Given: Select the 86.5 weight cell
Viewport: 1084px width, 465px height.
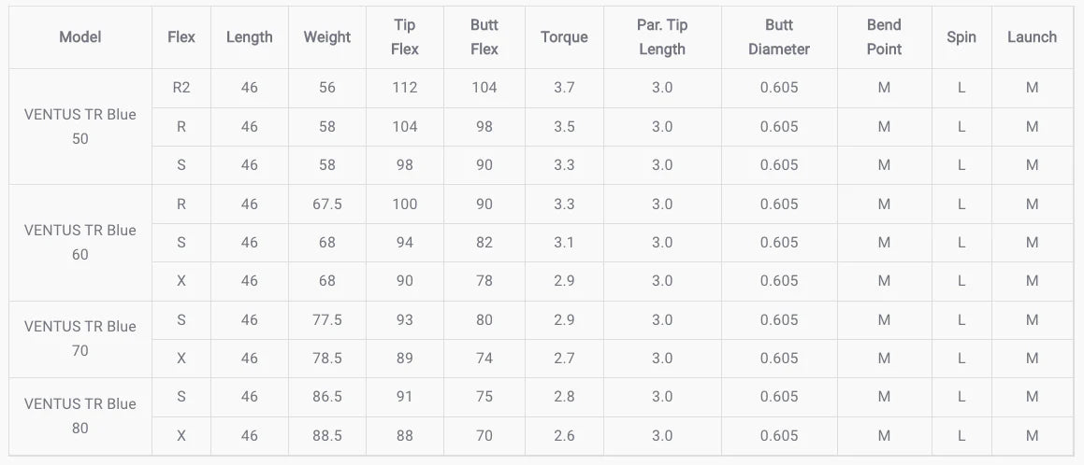Looking at the screenshot, I should pos(326,397).
